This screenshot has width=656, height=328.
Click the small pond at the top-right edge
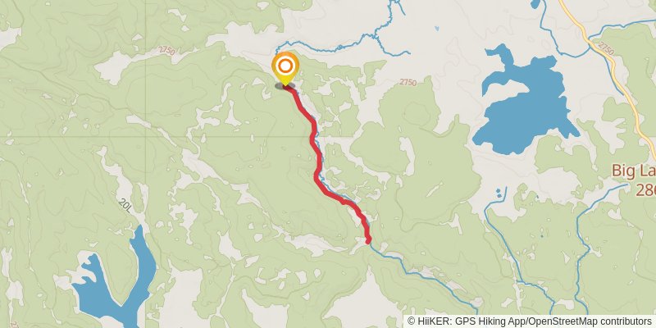535,4
